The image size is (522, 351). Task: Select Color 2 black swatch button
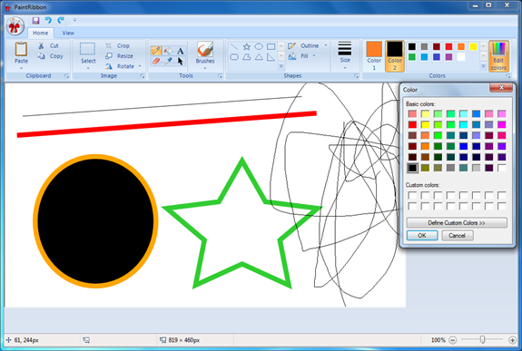point(395,55)
